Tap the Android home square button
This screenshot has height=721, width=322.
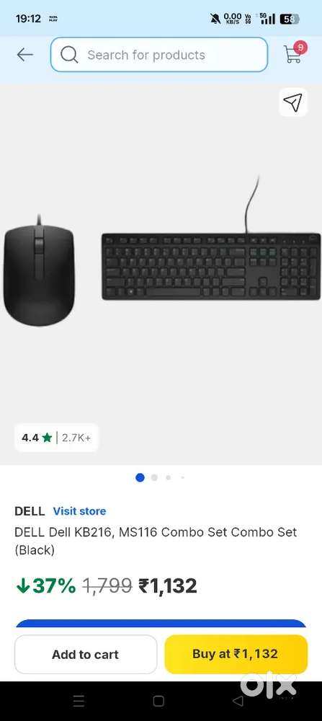point(158,701)
